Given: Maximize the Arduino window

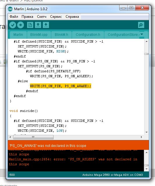Looking at the screenshot, I should pos(131,8).
